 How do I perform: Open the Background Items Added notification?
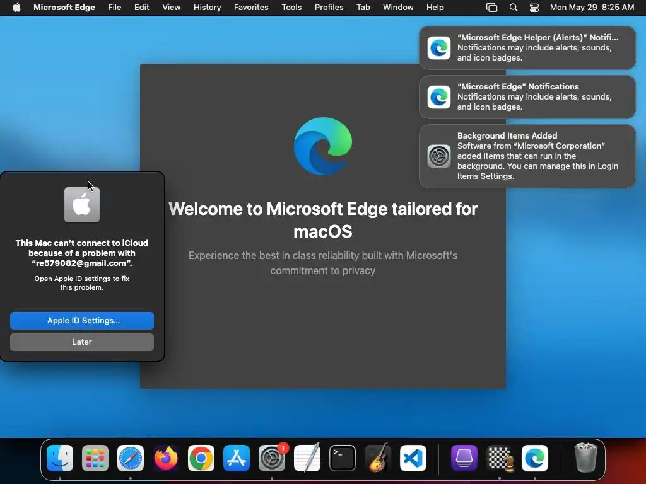(x=527, y=156)
